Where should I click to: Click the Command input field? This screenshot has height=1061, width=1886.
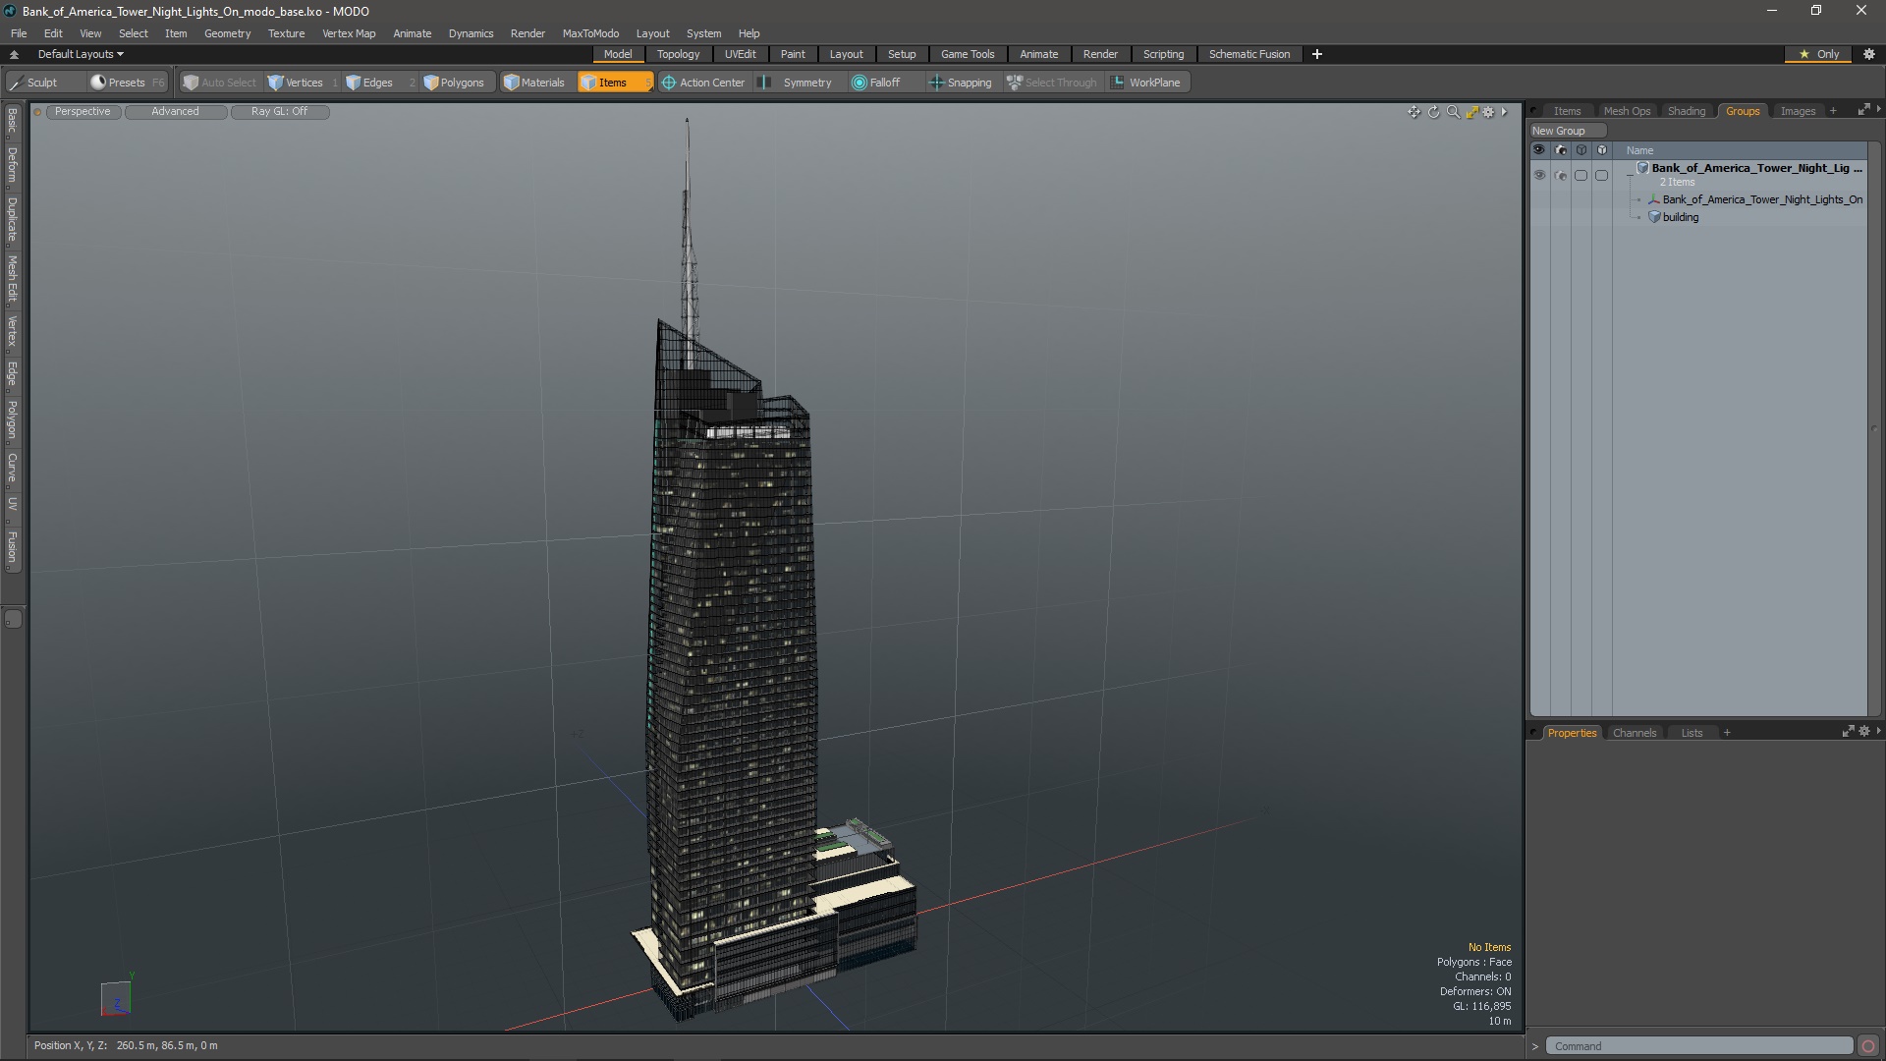[x=1698, y=1046]
